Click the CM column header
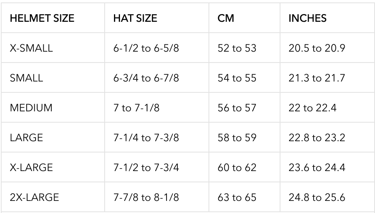The height and width of the screenshot is (213, 375). tap(244, 18)
